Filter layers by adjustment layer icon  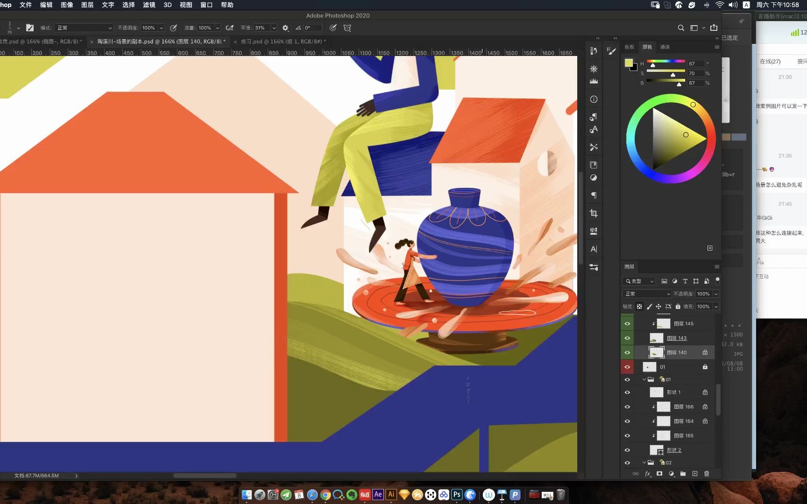674,281
